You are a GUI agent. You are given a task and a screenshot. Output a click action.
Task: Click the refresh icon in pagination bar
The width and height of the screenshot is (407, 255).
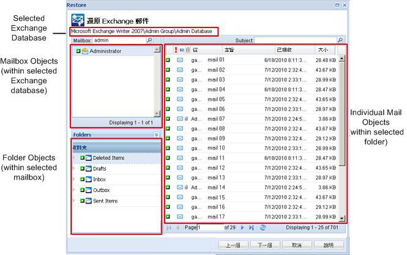coord(263,227)
